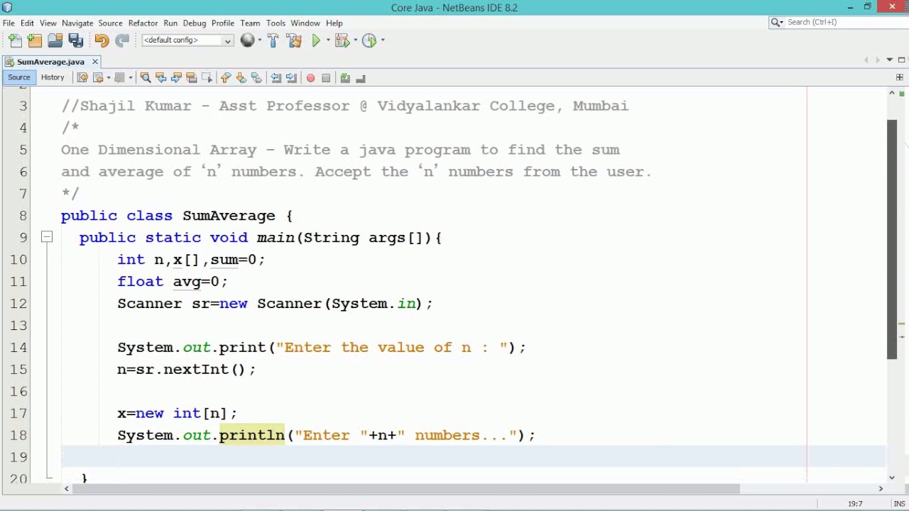Image resolution: width=909 pixels, height=511 pixels.
Task: Run the project with the green arrow
Action: click(316, 40)
